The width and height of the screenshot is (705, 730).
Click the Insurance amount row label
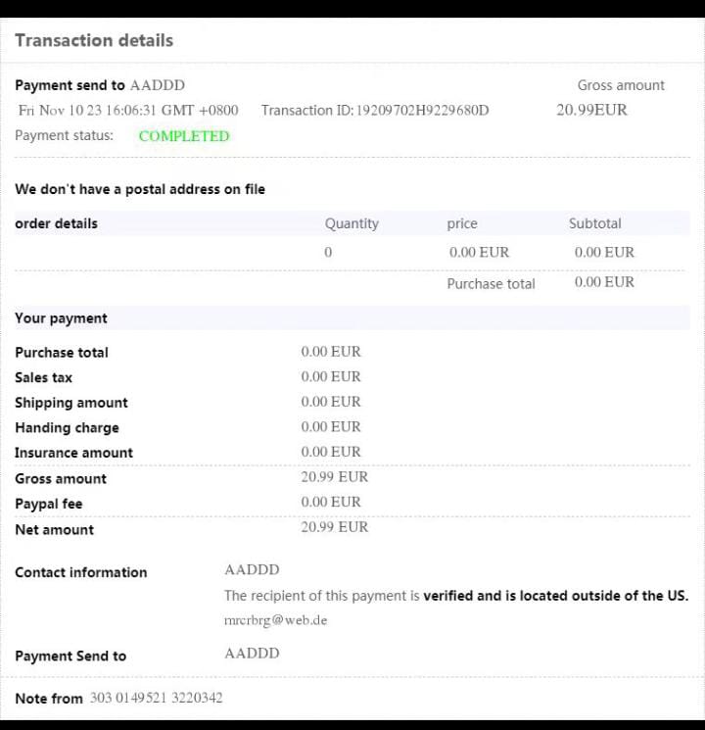(73, 453)
